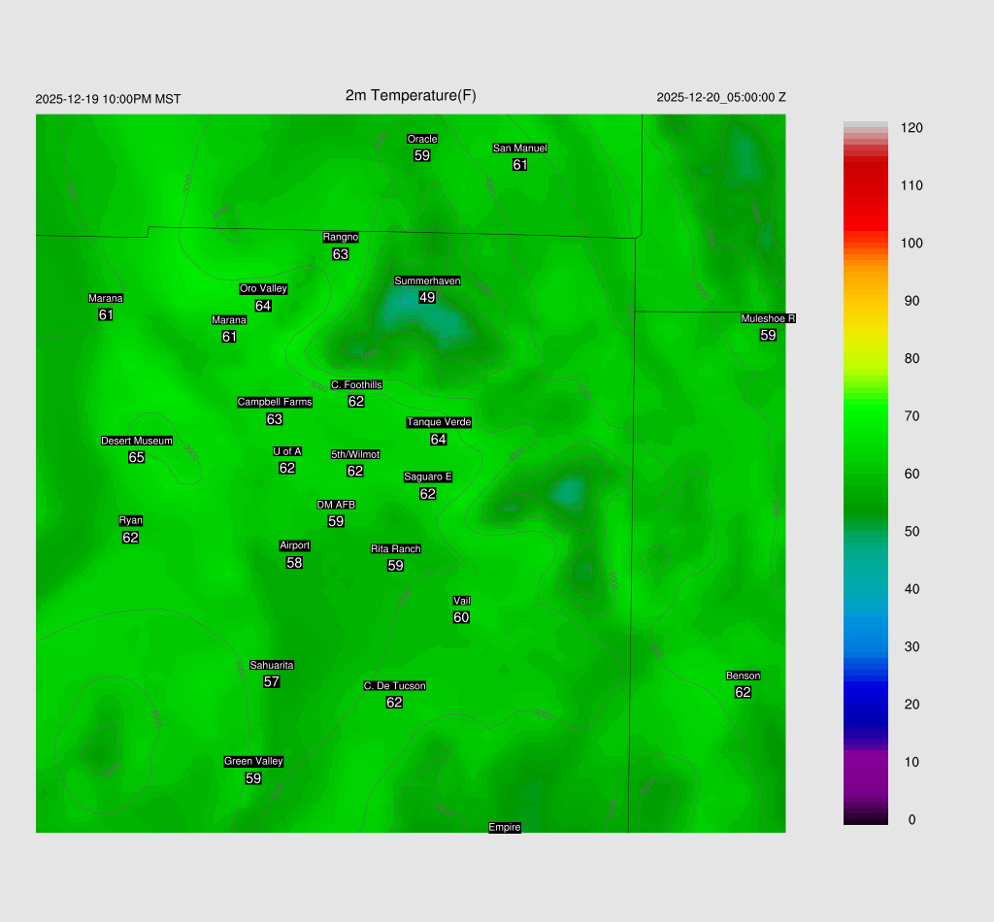Click the 2m Temperature(F) chart title
Viewport: 994px width, 922px height.
pos(411,95)
